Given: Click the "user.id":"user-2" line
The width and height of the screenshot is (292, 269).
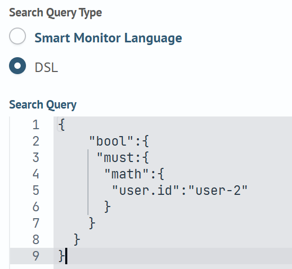Looking at the screenshot, I should click(x=180, y=190).
